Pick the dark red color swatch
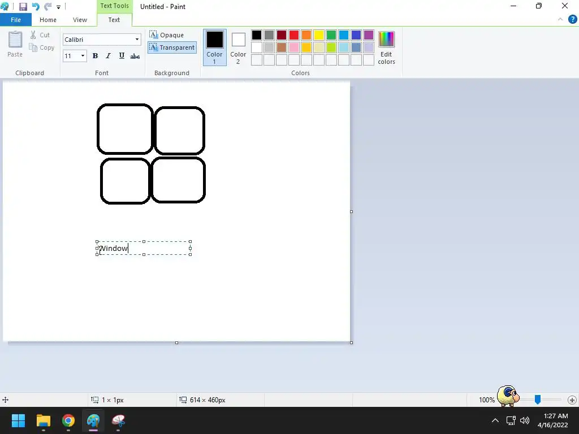The width and height of the screenshot is (579, 434). (282, 35)
